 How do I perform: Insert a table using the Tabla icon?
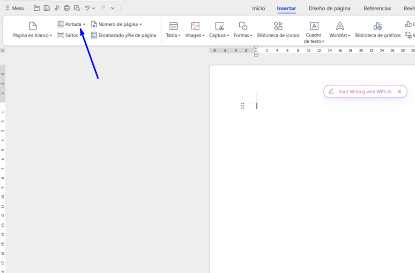click(x=173, y=26)
